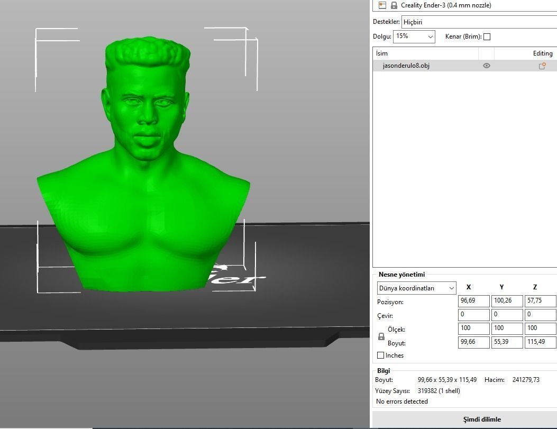Click the Boyut Z size field

click(540, 342)
